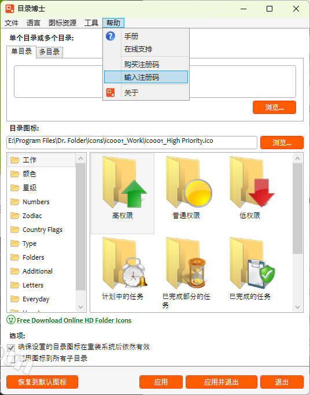Click the folder icon path input field

132,142
